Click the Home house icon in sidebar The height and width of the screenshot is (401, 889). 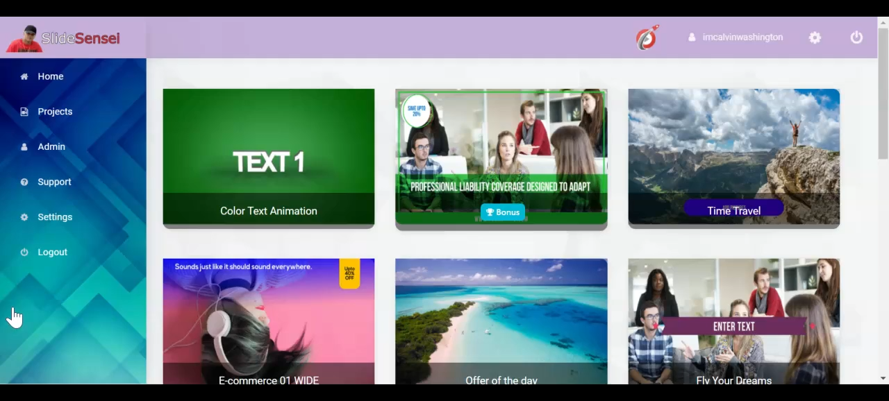pos(24,76)
